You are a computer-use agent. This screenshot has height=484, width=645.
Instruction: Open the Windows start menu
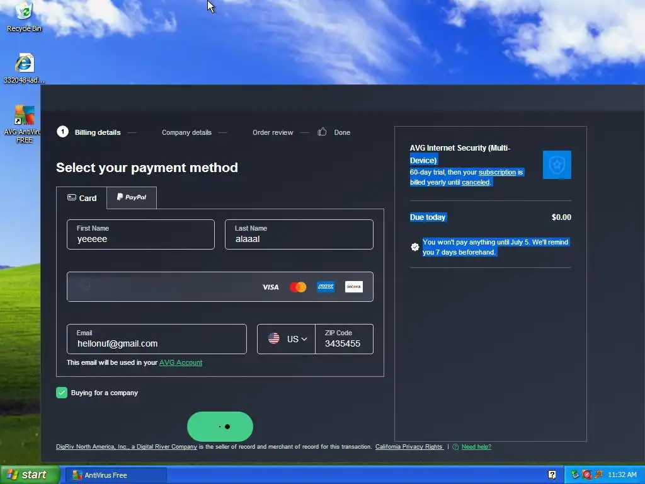(30, 475)
